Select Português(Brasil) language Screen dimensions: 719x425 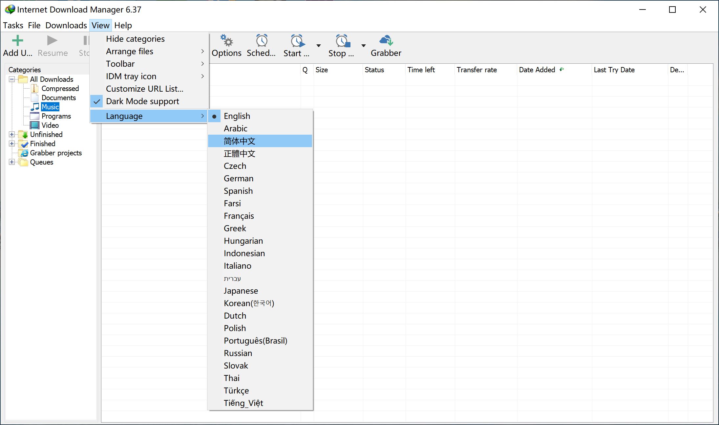point(260,341)
